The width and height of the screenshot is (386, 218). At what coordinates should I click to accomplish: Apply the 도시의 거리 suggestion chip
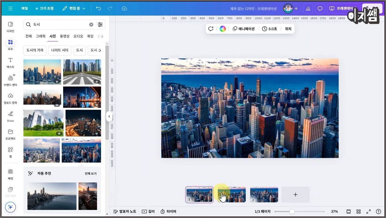pyautogui.click(x=35, y=50)
